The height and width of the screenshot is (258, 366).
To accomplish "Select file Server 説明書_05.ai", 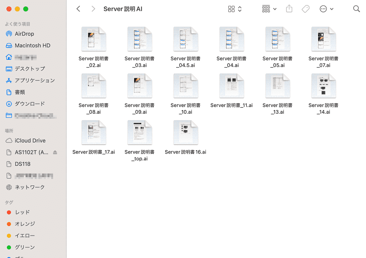I will [278, 47].
